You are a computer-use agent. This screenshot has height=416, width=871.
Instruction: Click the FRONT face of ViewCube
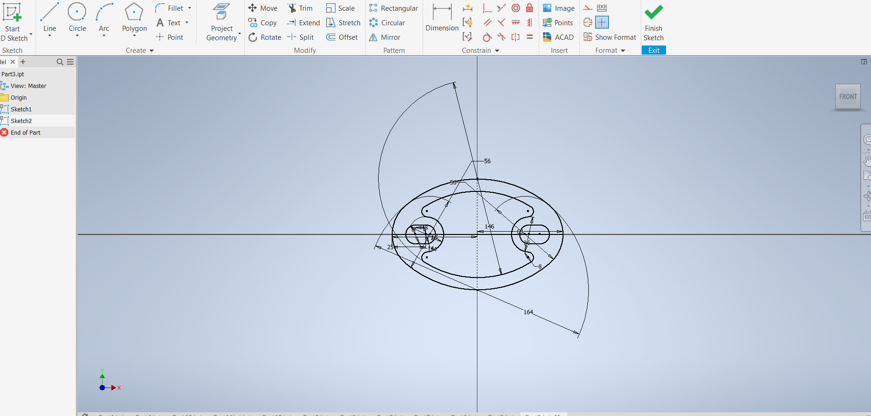(x=848, y=97)
